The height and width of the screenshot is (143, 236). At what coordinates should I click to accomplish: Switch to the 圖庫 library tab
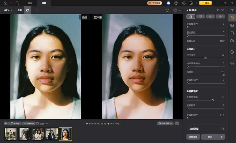30,3
